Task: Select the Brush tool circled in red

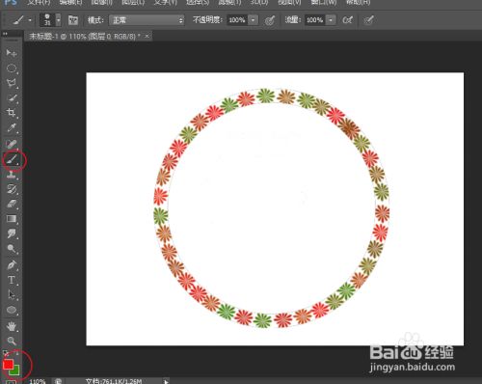Action: point(12,159)
